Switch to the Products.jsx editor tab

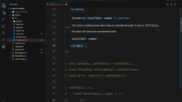57,5
